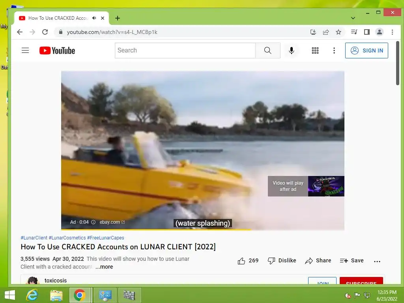
Task: Mute the tab via speaker icon
Action: point(94,18)
